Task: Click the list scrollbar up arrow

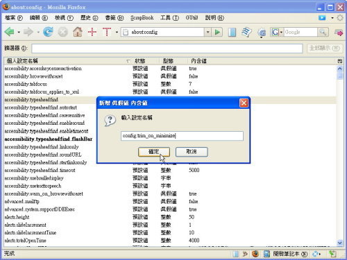Action: coord(340,69)
